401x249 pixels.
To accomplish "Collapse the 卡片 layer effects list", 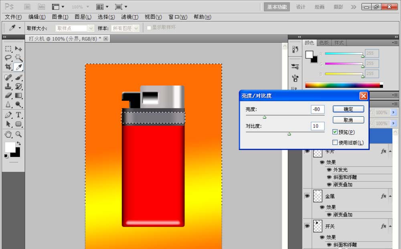I will [x=390, y=151].
